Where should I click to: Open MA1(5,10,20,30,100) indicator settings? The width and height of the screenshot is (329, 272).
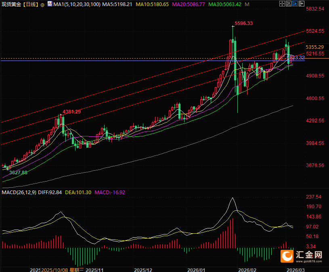[77, 4]
